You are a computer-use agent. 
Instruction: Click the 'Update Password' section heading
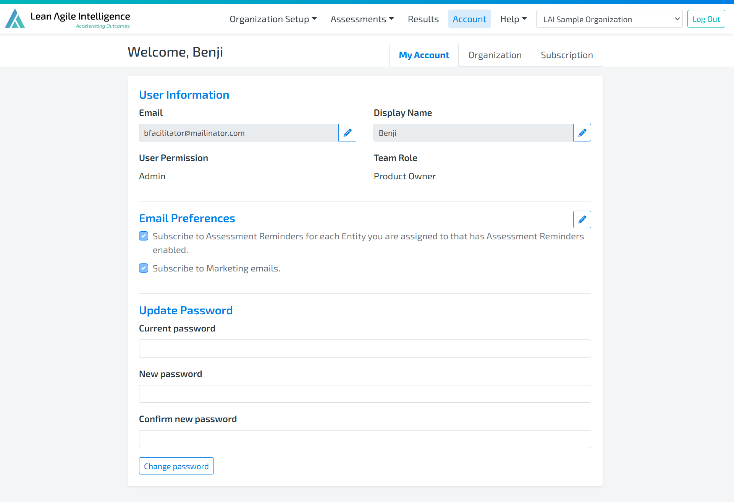tap(186, 310)
